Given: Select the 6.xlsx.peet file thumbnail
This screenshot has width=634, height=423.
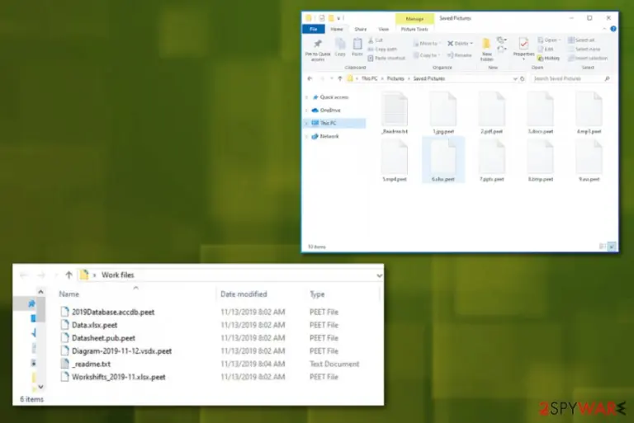Looking at the screenshot, I should point(443,160).
